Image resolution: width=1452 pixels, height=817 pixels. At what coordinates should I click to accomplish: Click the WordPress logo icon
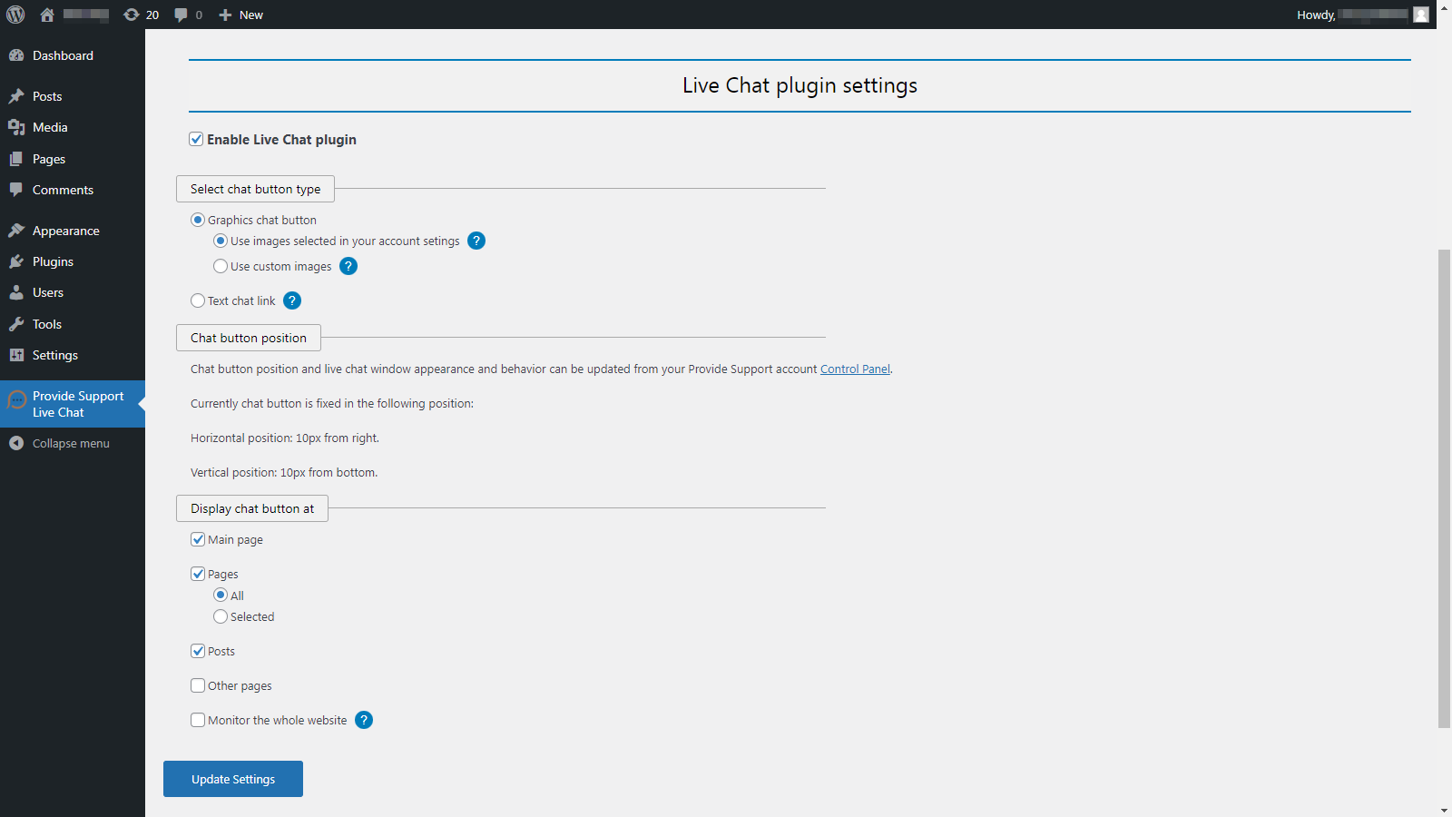pos(15,15)
